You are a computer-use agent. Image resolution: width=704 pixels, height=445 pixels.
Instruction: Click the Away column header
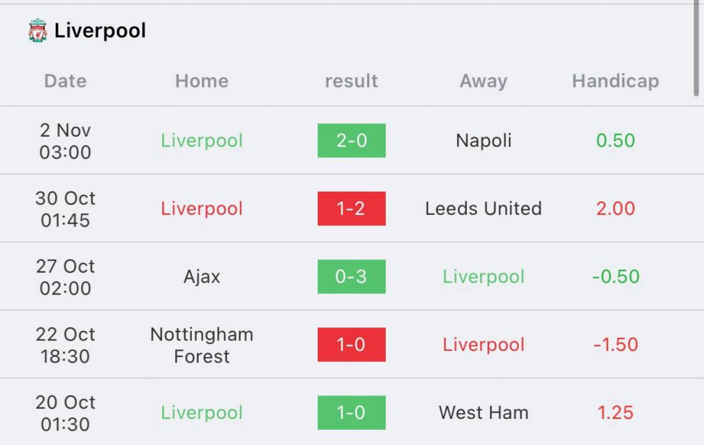point(483,81)
